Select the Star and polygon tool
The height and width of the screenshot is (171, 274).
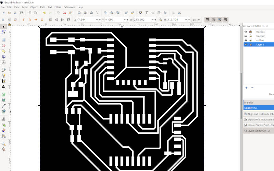pos(3,51)
